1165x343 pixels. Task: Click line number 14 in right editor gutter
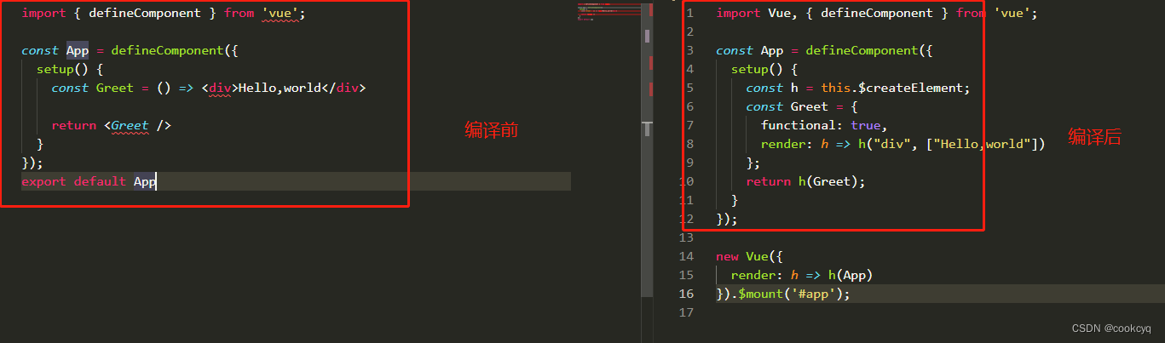click(x=687, y=257)
